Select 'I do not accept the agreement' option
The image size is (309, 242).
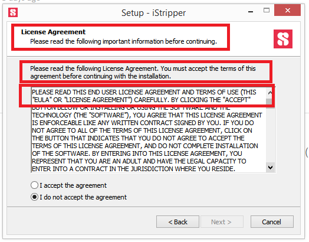(34, 197)
